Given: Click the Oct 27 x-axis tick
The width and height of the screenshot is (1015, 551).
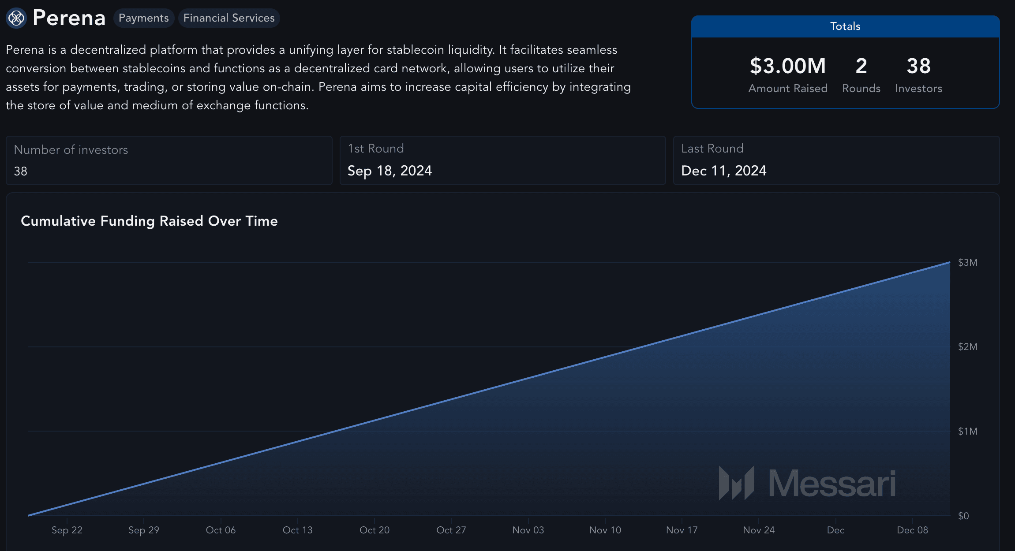Looking at the screenshot, I should coord(451,530).
